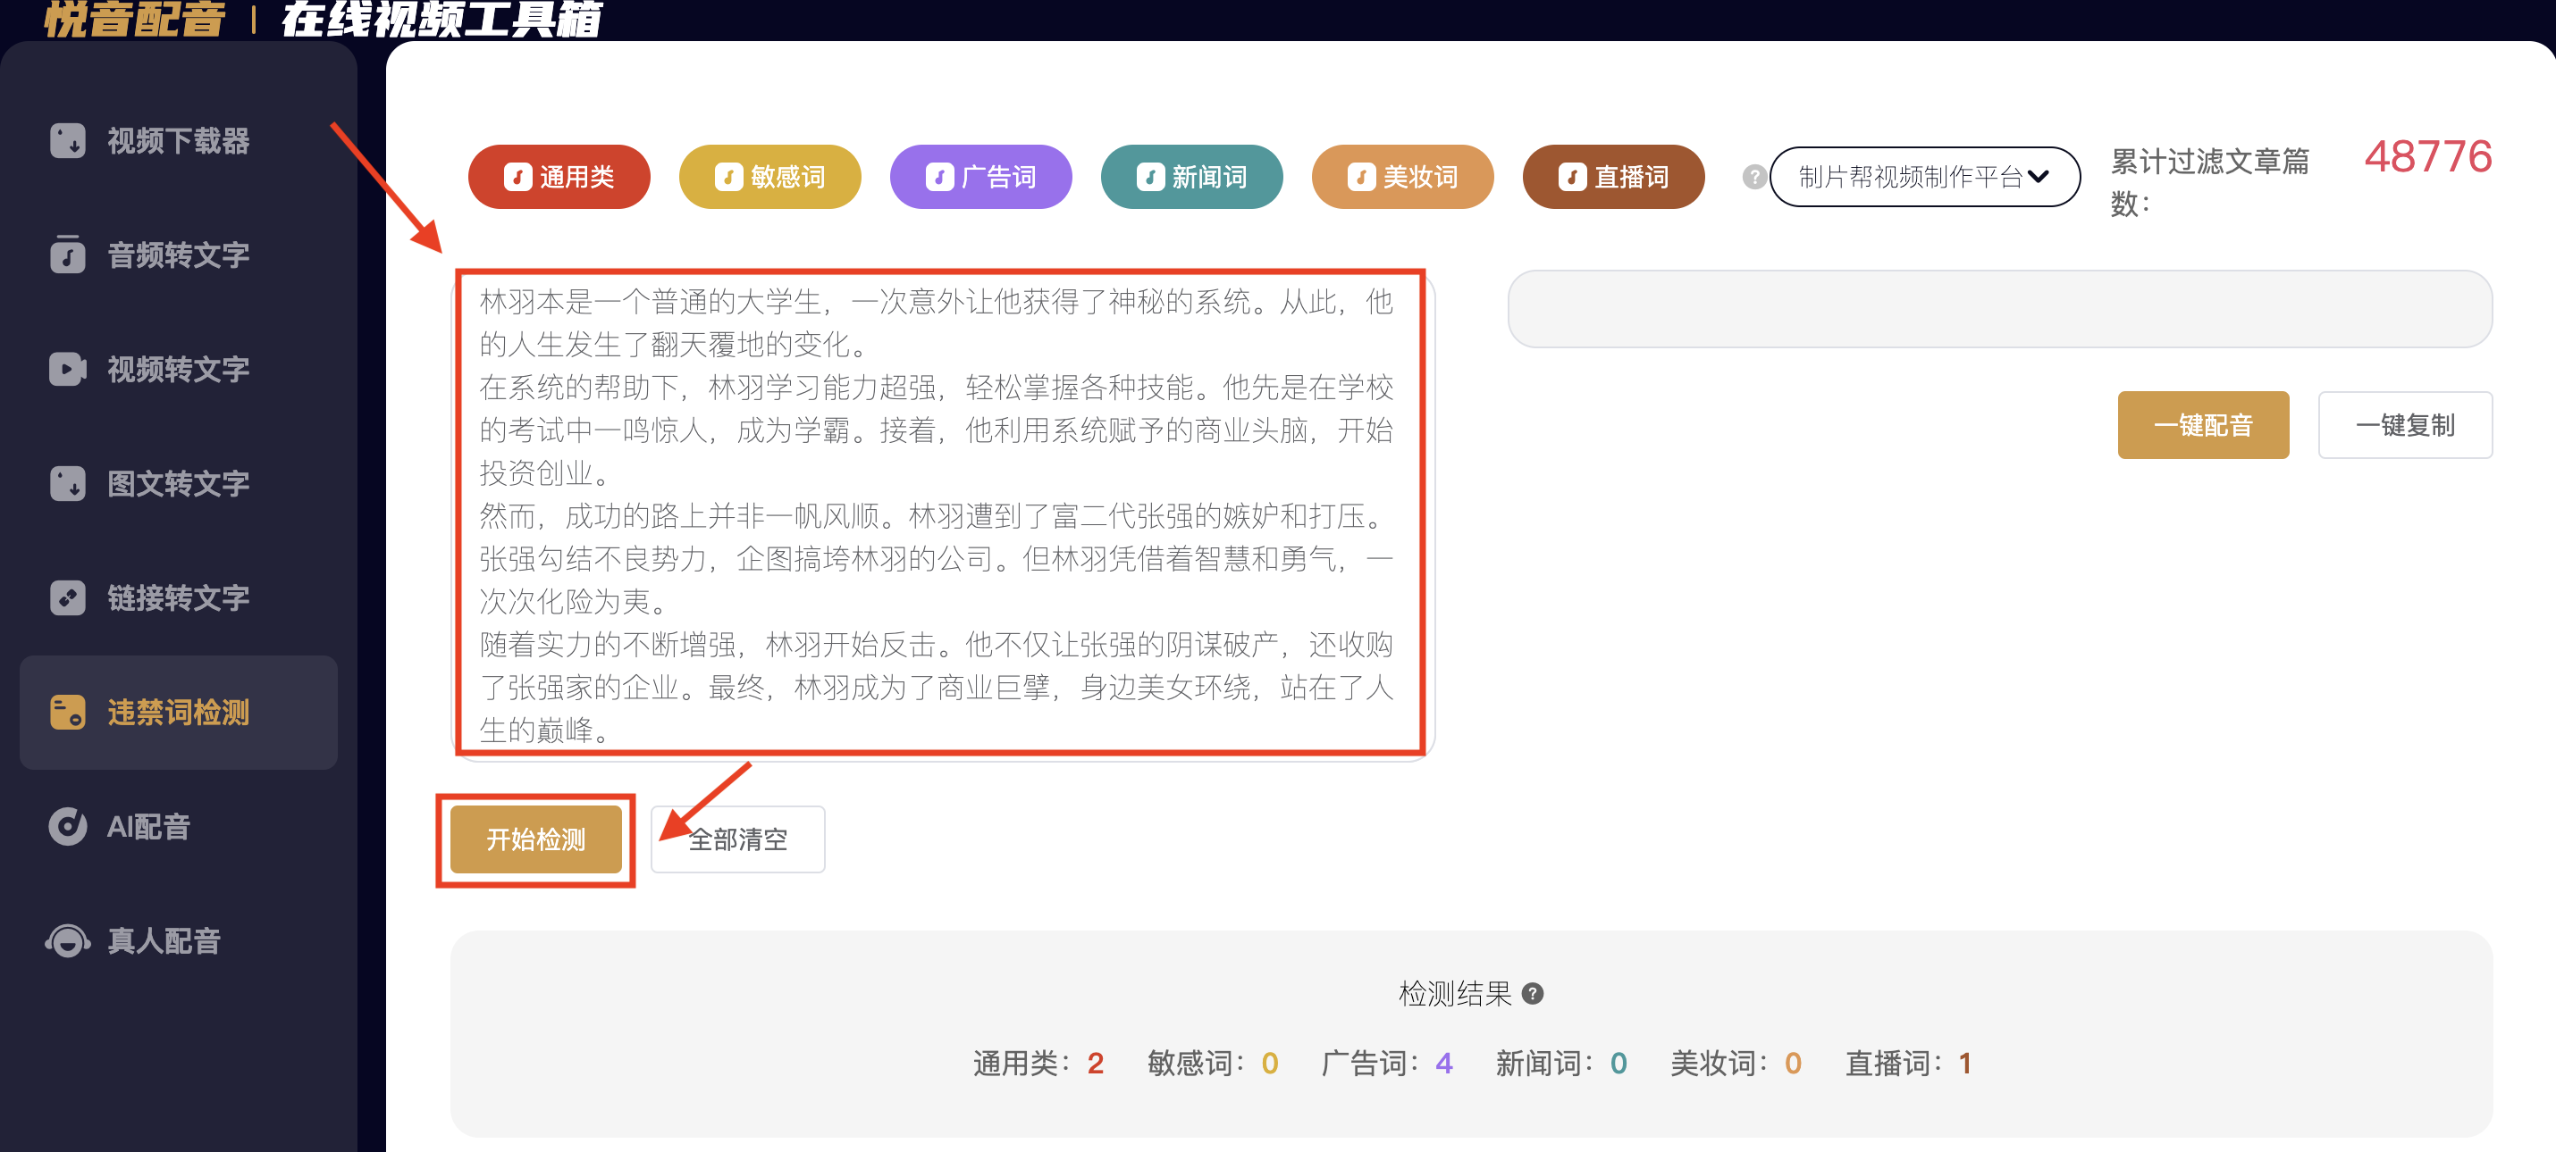Click the question mark next to 检测结果

1532,993
